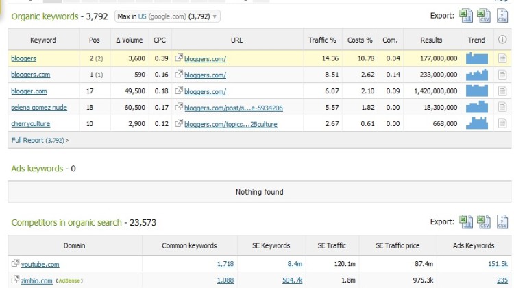Open the cherryculture keyword link
Image resolution: width=514 pixels, height=288 pixels.
30,123
